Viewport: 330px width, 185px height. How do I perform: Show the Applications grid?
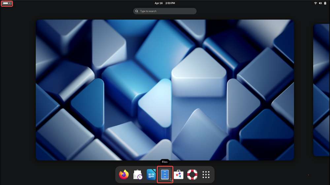tap(206, 174)
